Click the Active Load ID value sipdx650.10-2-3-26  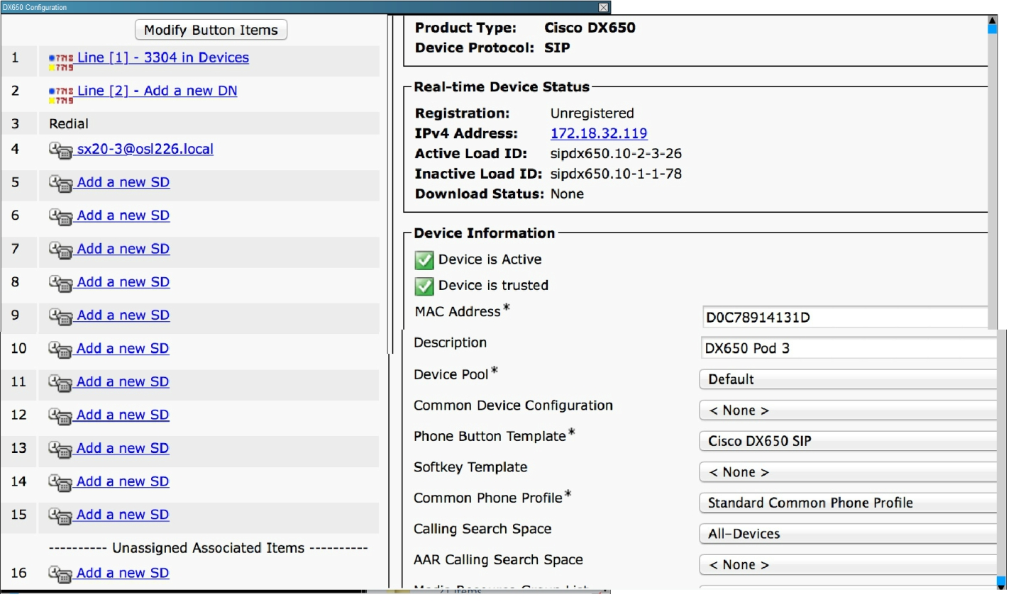[x=616, y=154]
